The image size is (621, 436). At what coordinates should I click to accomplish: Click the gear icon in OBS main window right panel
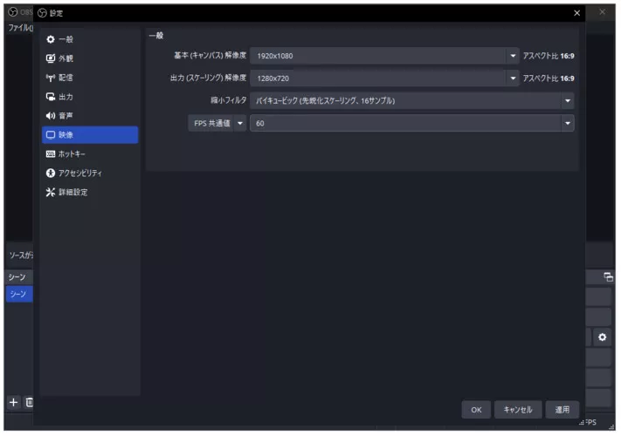[603, 337]
